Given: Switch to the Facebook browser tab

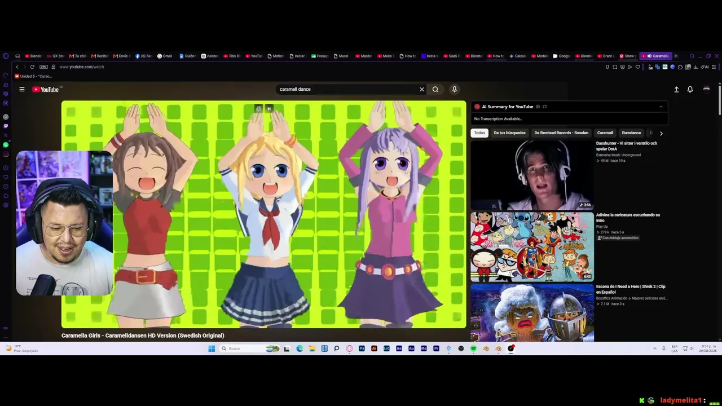Looking at the screenshot, I should point(144,56).
